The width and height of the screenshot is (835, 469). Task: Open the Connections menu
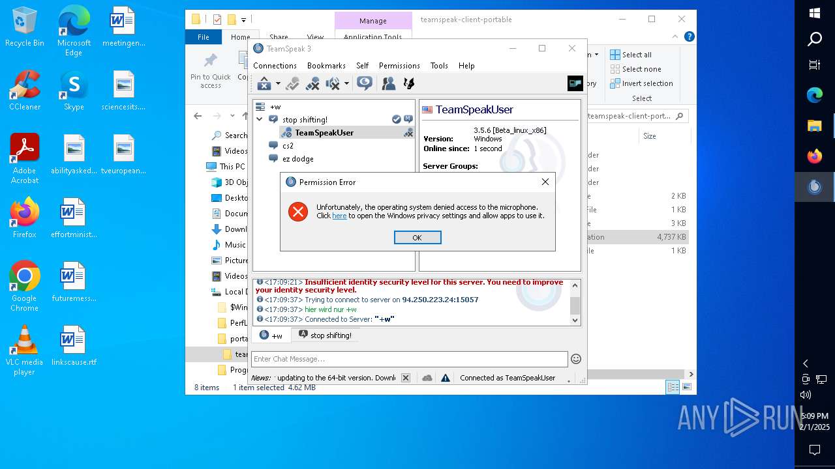tap(275, 66)
